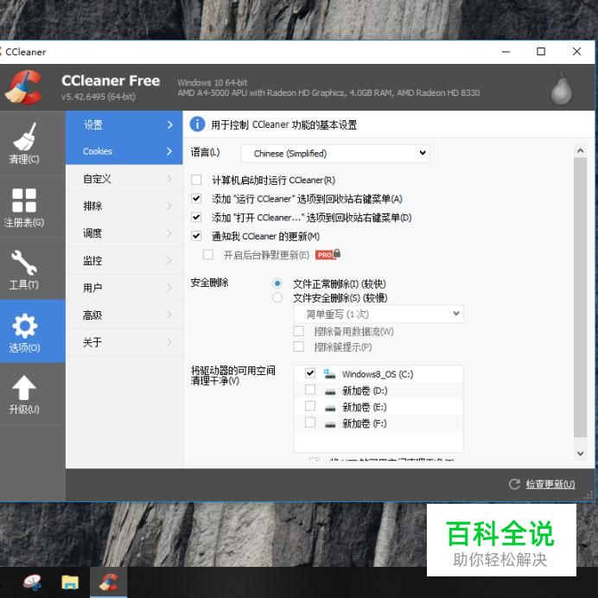The height and width of the screenshot is (598, 598).
Task: Click the 新加卷 (D:) drive icon
Action: 330,391
